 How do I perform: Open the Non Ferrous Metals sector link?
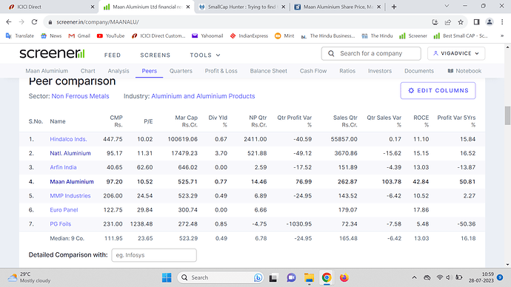pos(80,96)
